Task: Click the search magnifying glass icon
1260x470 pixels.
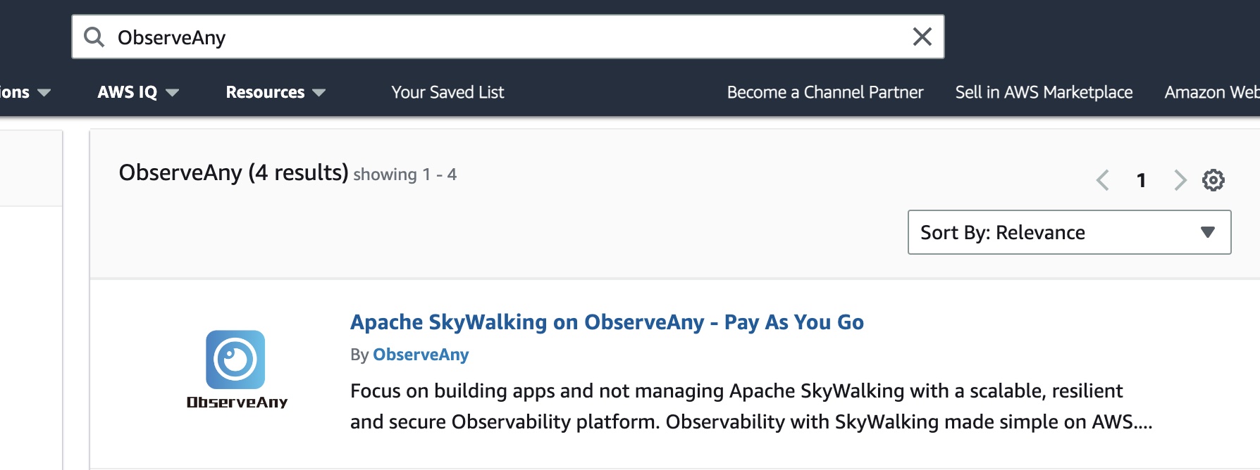Action: point(95,36)
